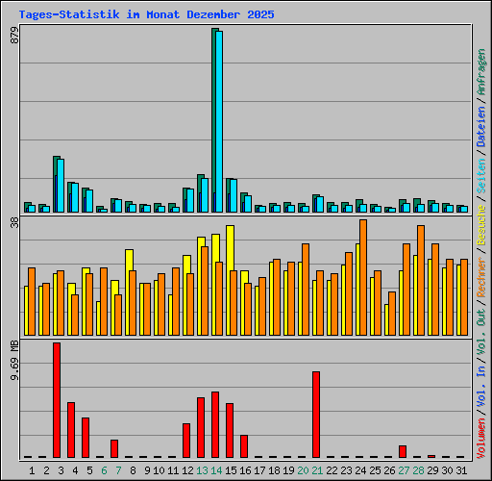Click the day label '26'
492x481 pixels.
point(389,470)
